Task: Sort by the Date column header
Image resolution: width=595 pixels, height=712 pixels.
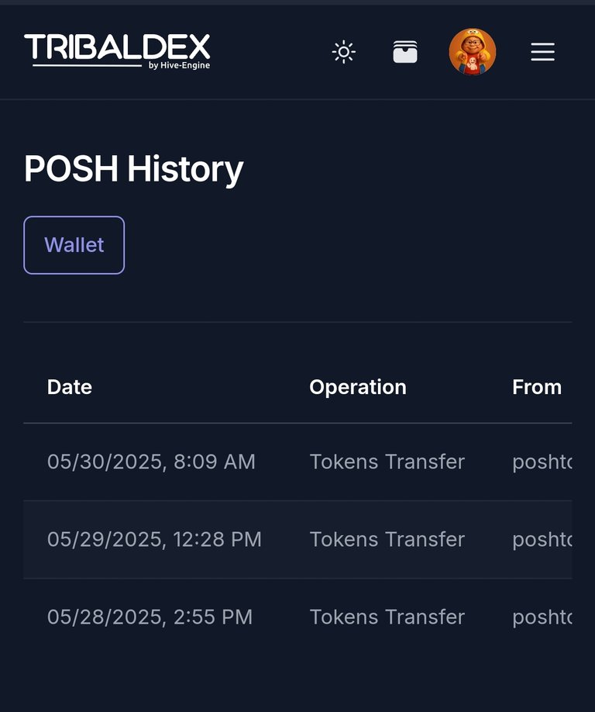Action: (x=70, y=387)
